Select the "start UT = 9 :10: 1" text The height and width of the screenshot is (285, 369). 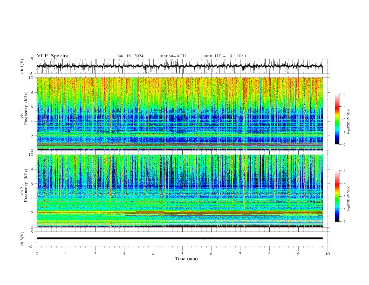coord(225,56)
